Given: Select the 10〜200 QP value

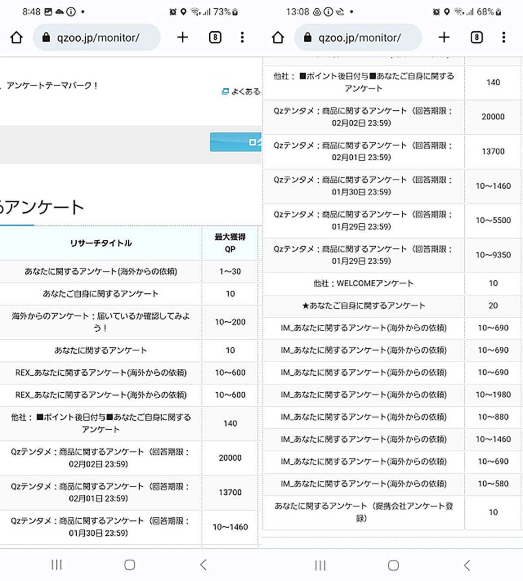Looking at the screenshot, I should (230, 322).
